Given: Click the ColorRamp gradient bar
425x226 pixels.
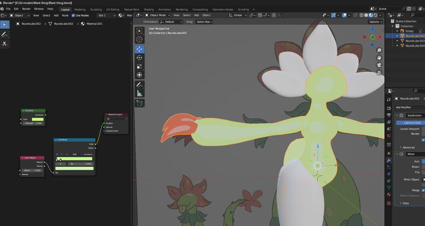Looking at the screenshot, I should click(74, 159).
